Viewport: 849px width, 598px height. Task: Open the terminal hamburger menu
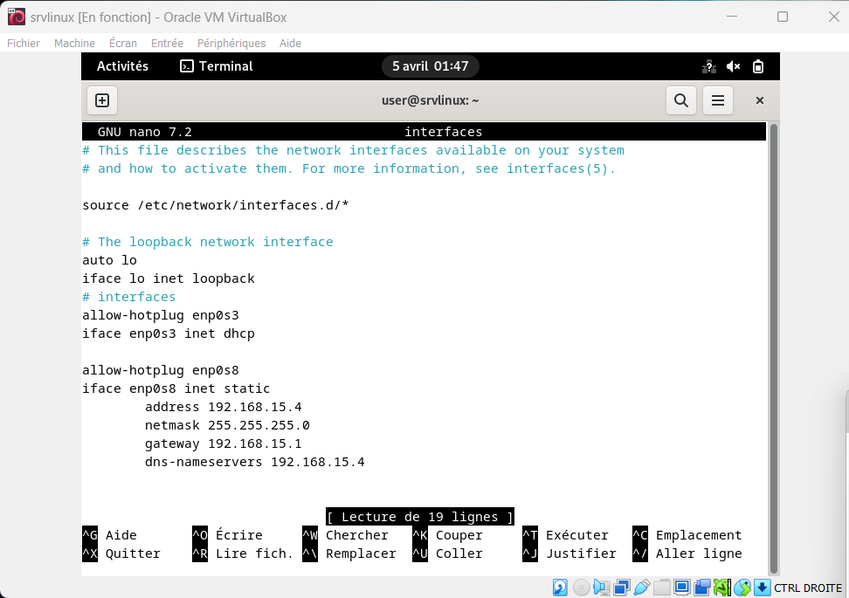718,100
